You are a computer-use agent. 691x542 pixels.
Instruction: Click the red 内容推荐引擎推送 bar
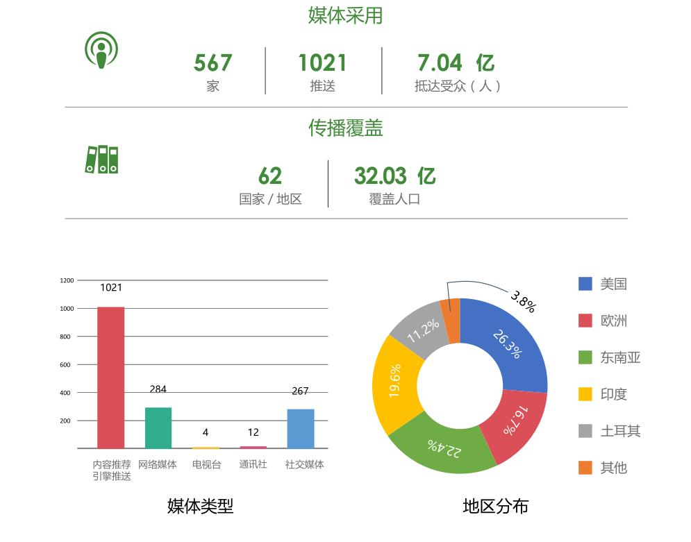point(110,378)
